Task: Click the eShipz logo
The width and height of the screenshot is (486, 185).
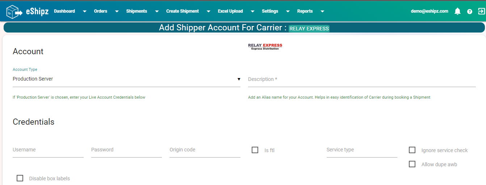Action: pos(28,12)
